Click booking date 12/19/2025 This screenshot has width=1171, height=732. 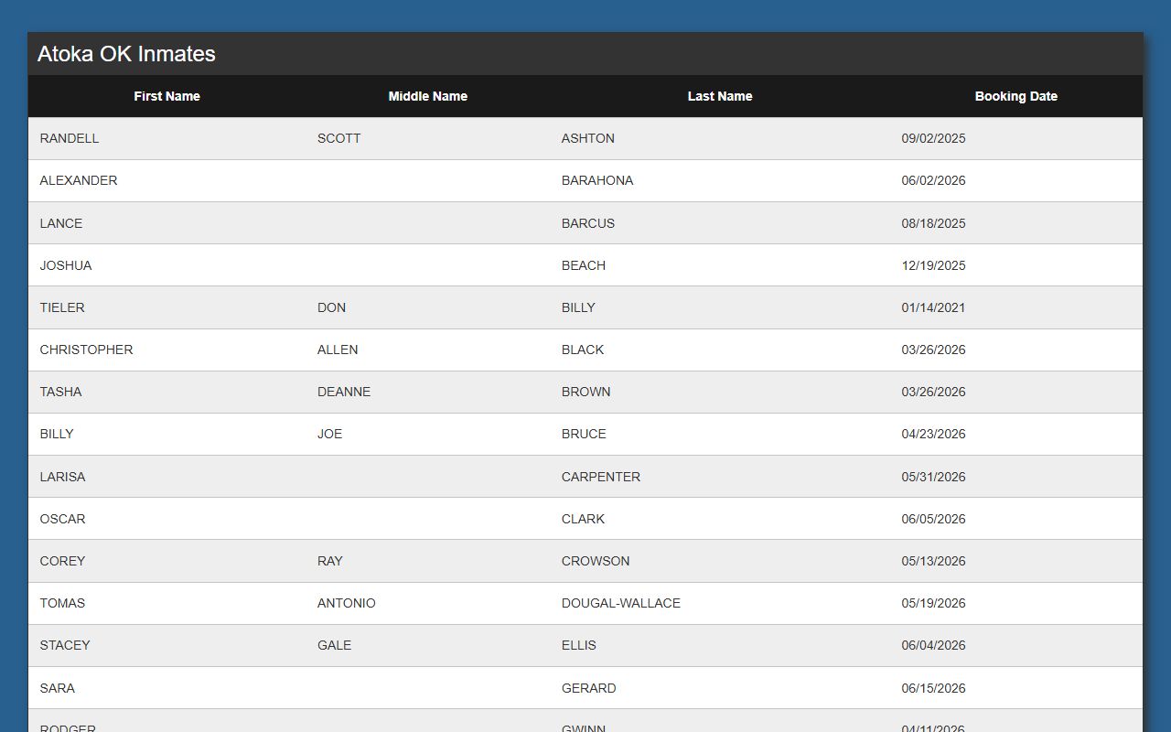(x=933, y=265)
